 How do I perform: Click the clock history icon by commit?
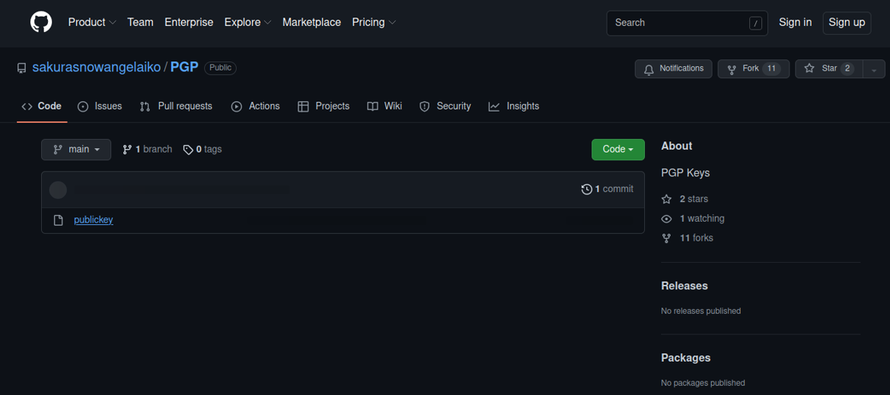coord(587,189)
